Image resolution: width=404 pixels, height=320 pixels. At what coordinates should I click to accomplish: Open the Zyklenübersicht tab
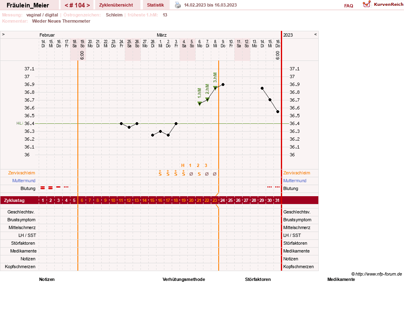click(116, 5)
